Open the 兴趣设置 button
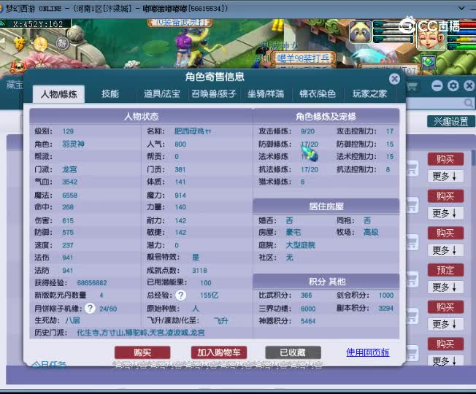Image resolution: width=476 pixels, height=394 pixels. click(450, 121)
